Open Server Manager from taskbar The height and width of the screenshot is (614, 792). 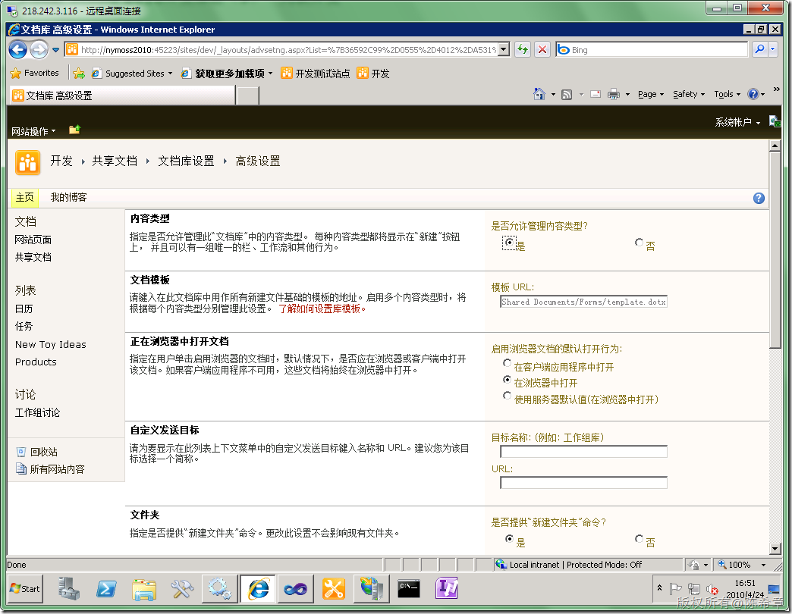68,589
